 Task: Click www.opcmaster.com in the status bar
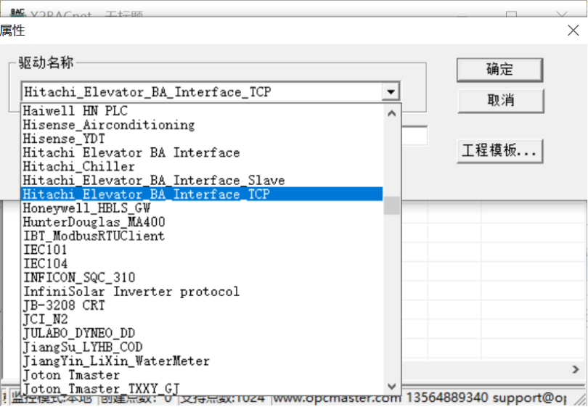pos(338,398)
